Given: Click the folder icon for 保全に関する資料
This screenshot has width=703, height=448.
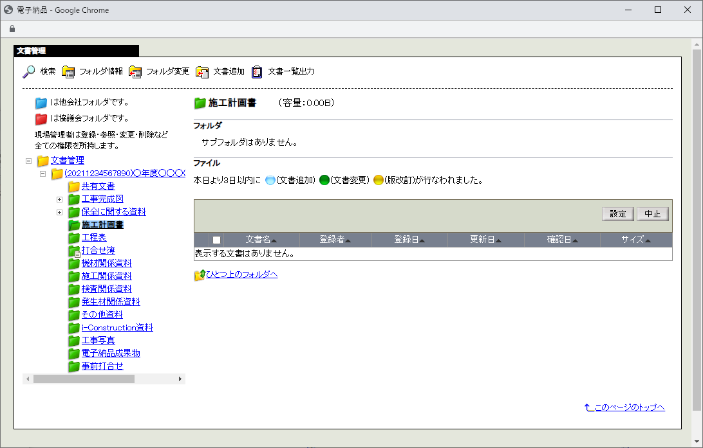Looking at the screenshot, I should (74, 212).
